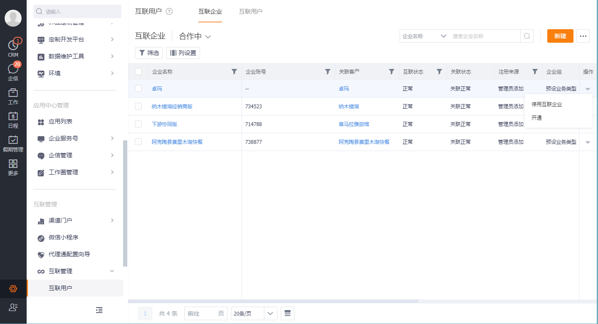Viewport: 598px width, 324px height.
Task: Open the 日程 calendar icon
Action: (x=13, y=116)
